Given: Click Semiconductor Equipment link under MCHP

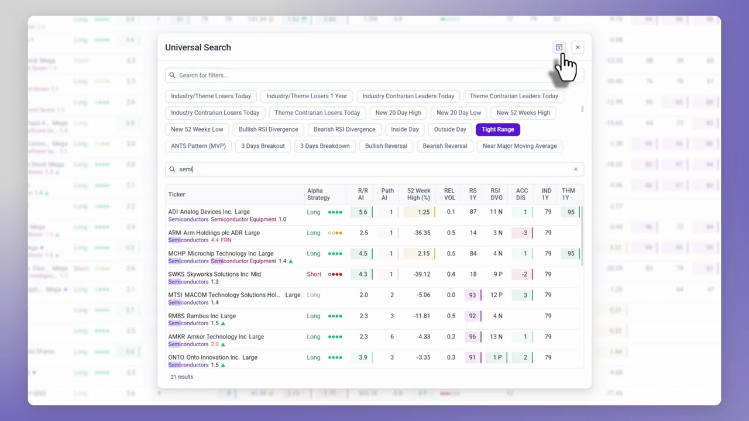Looking at the screenshot, I should pos(243,261).
